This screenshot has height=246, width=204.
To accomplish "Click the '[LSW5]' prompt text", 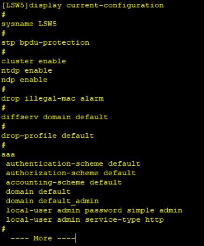I will click(15, 6).
